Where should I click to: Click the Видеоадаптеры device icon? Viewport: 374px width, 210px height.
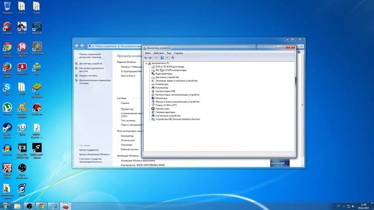click(x=153, y=74)
